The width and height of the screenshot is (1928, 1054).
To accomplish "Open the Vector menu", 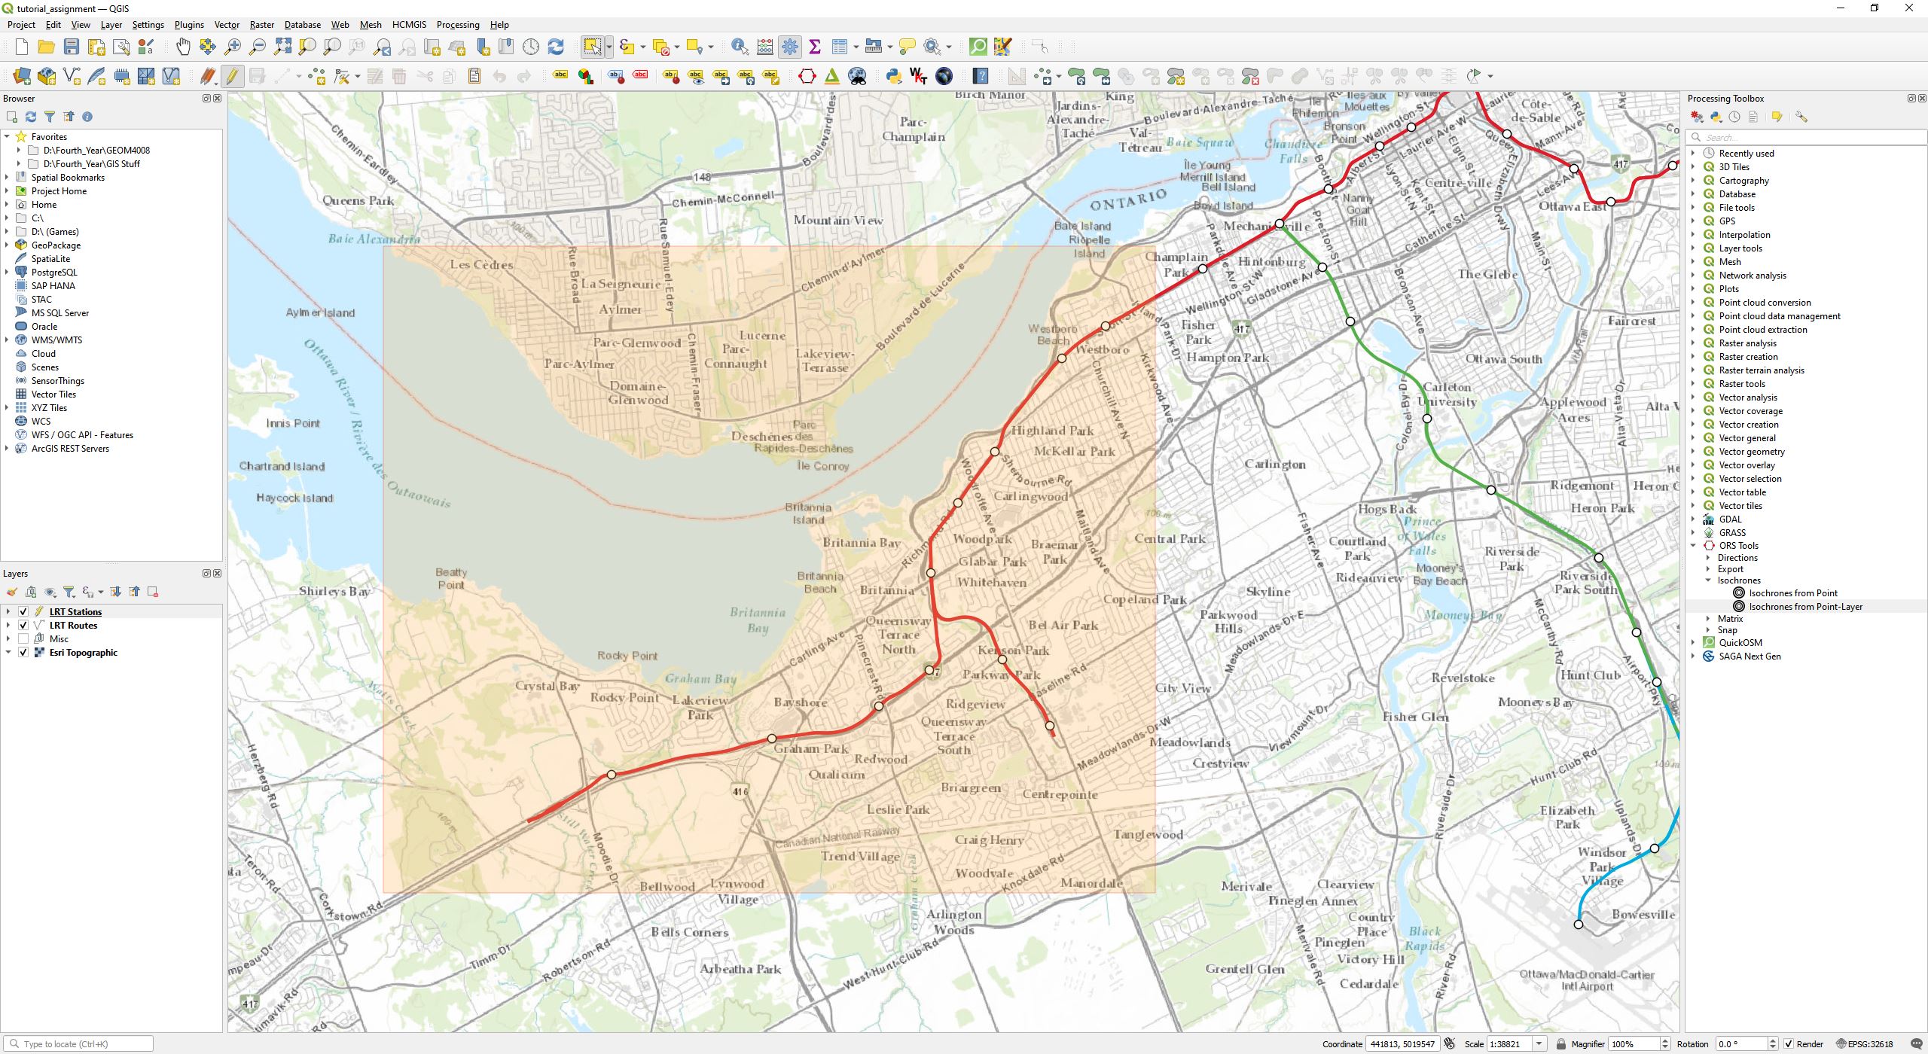I will pyautogui.click(x=227, y=25).
